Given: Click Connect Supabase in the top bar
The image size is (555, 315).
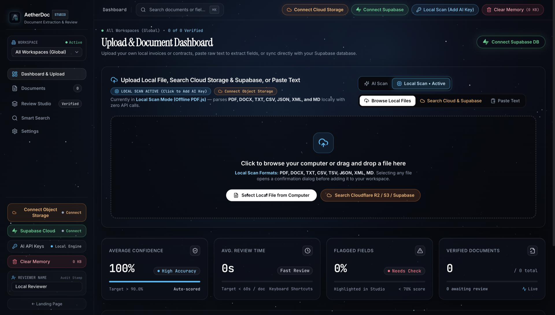Looking at the screenshot, I should pos(380,10).
